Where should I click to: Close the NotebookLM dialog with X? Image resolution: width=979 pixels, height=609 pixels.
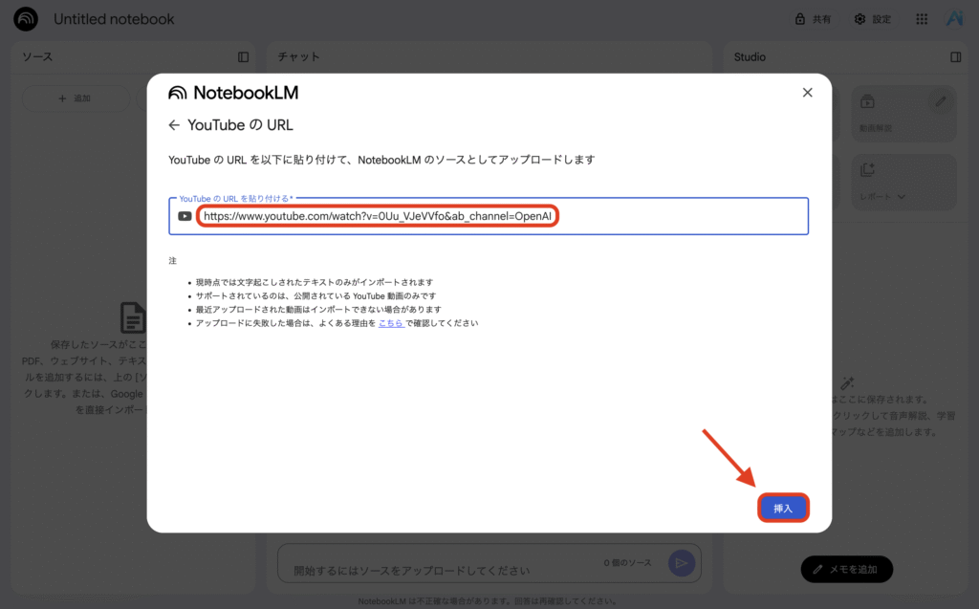point(807,93)
